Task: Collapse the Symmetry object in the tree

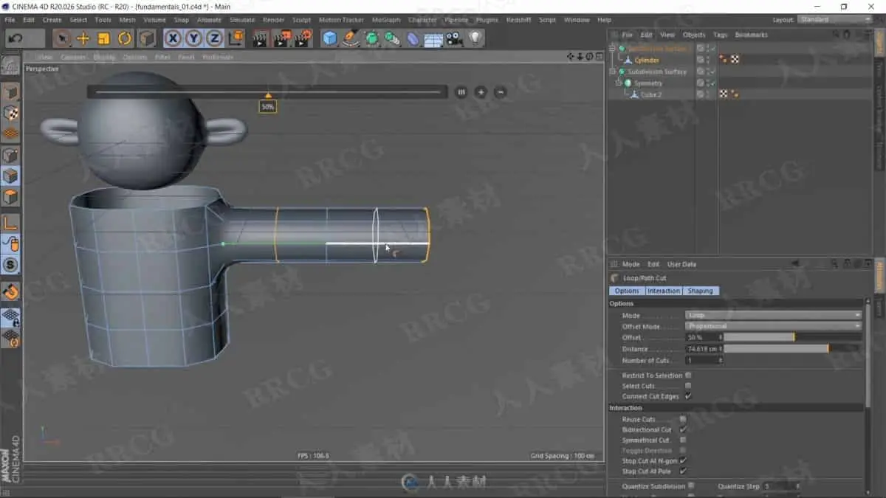Action: 619,83
